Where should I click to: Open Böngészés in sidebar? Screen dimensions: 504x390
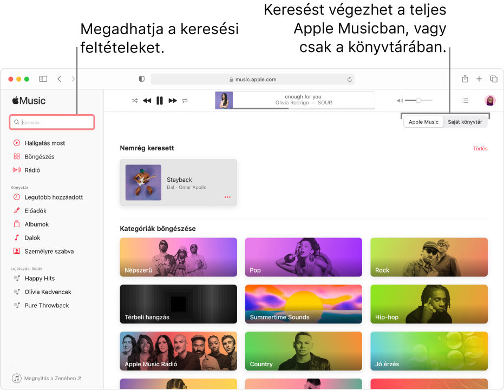(x=40, y=156)
